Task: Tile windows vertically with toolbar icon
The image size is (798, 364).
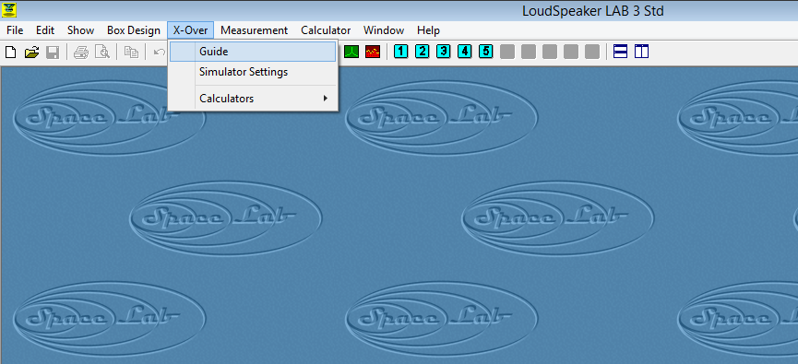Action: 642,52
